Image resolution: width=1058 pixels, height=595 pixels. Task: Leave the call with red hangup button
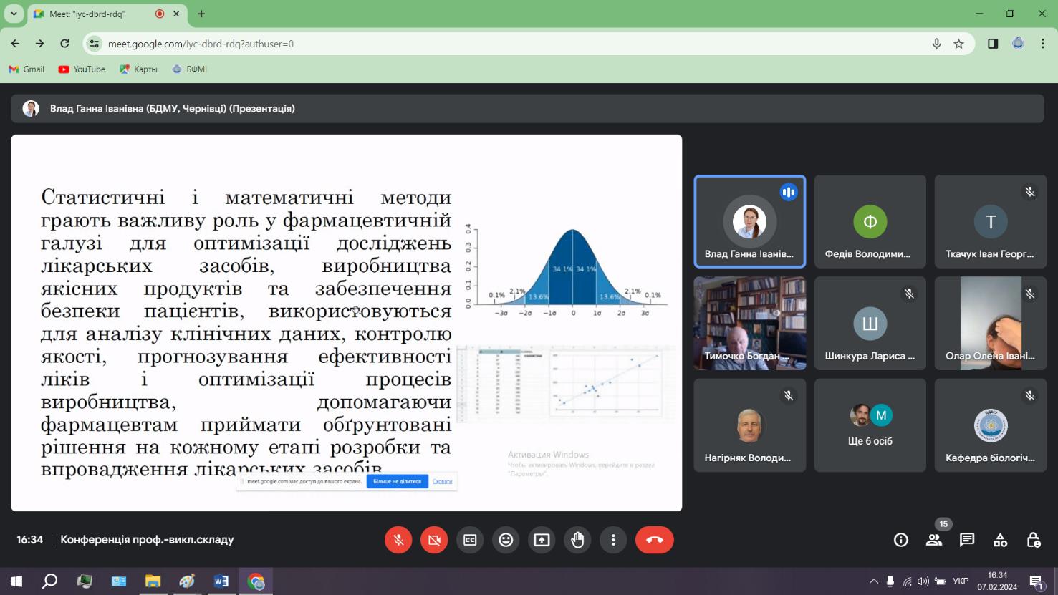pyautogui.click(x=654, y=540)
